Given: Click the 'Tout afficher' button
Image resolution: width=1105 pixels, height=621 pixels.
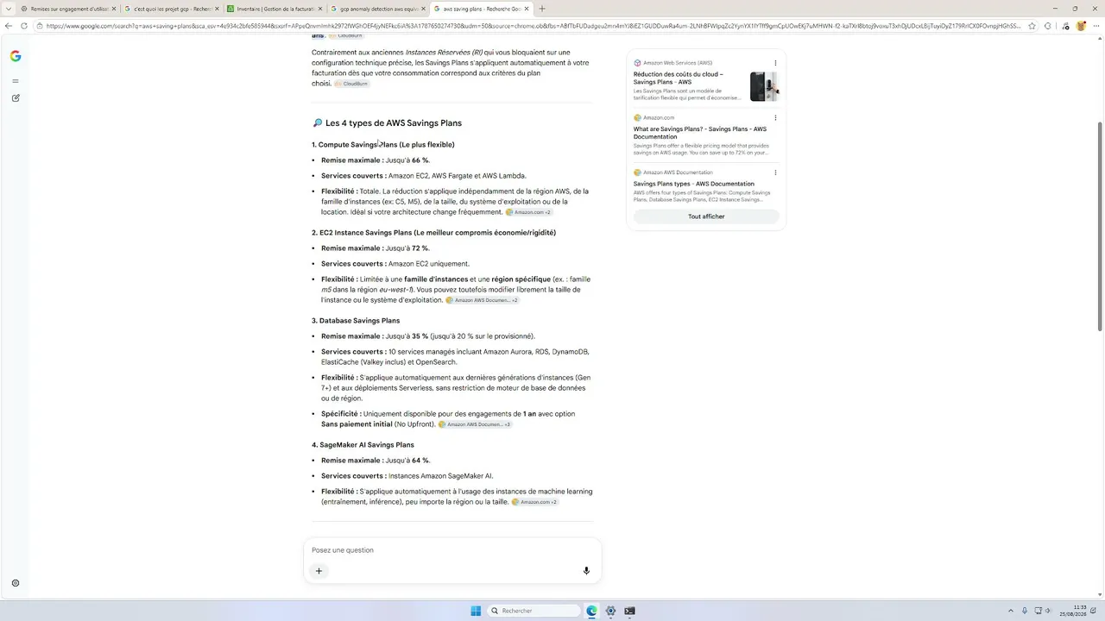Looking at the screenshot, I should click(x=706, y=216).
